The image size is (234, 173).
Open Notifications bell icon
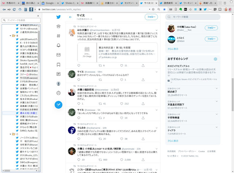coord(58,45)
